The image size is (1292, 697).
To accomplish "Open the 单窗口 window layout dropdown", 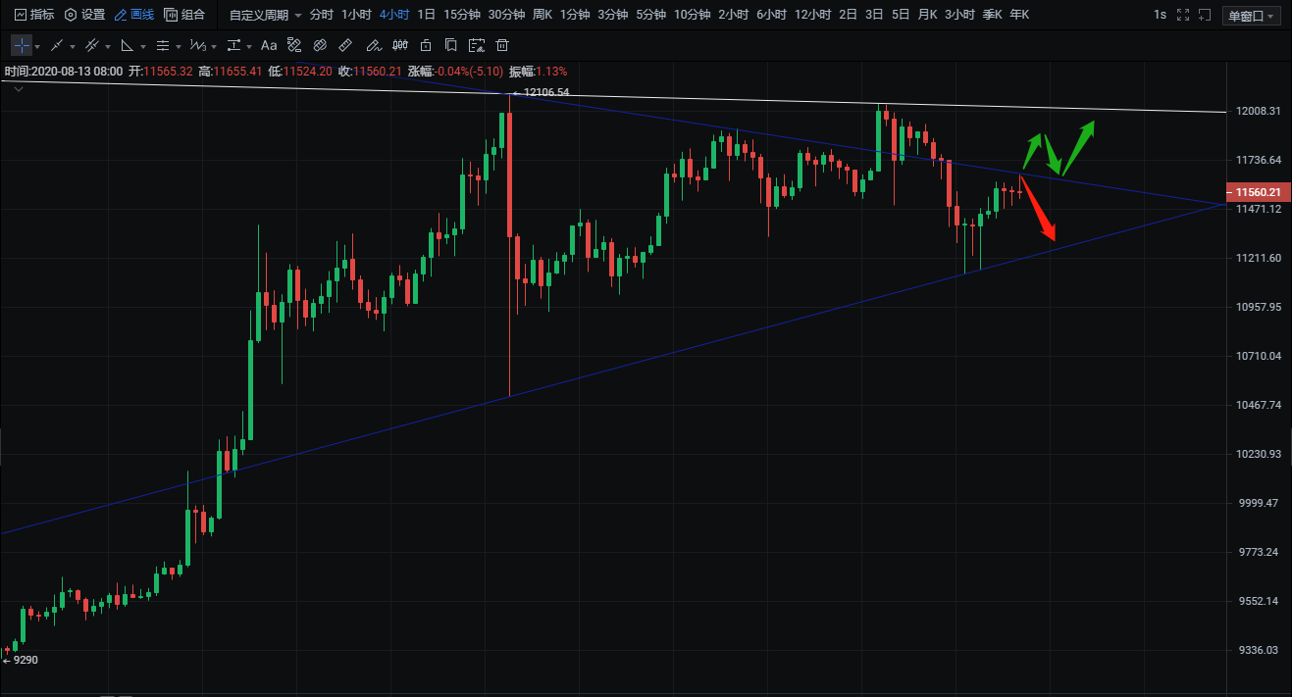I will click(x=1253, y=16).
